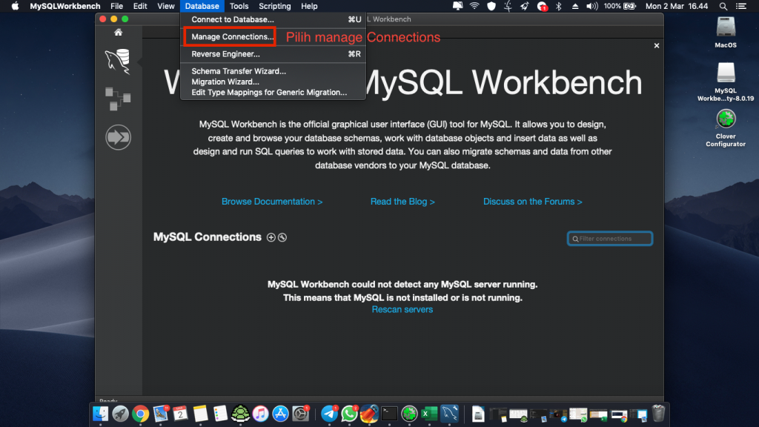The width and height of the screenshot is (759, 427).
Task: Open Clover Configurator on the desktop
Action: [x=724, y=119]
